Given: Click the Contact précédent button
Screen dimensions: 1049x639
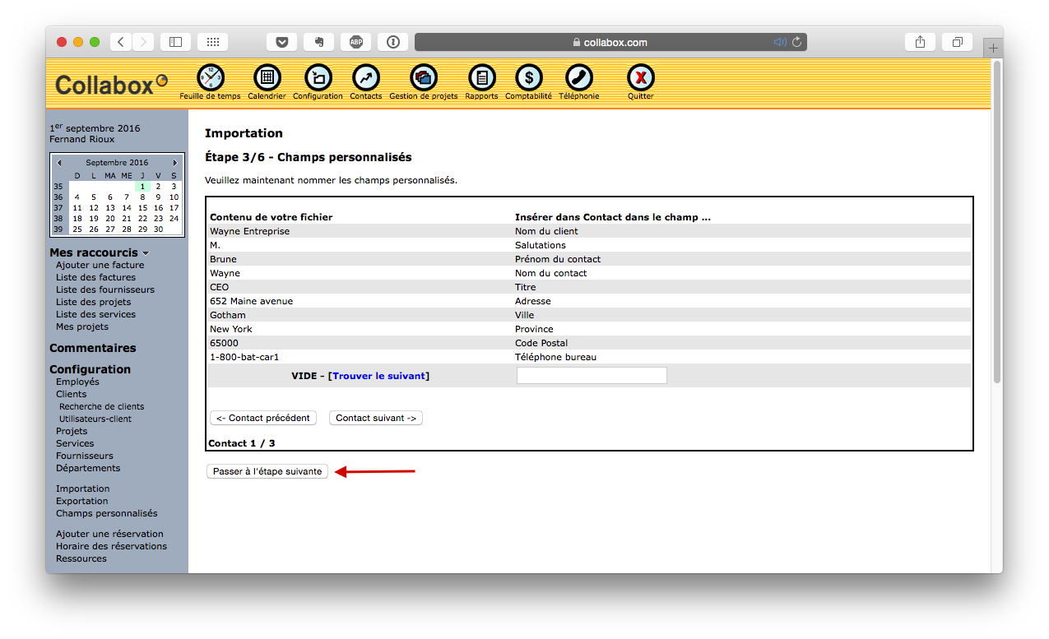Looking at the screenshot, I should [262, 418].
